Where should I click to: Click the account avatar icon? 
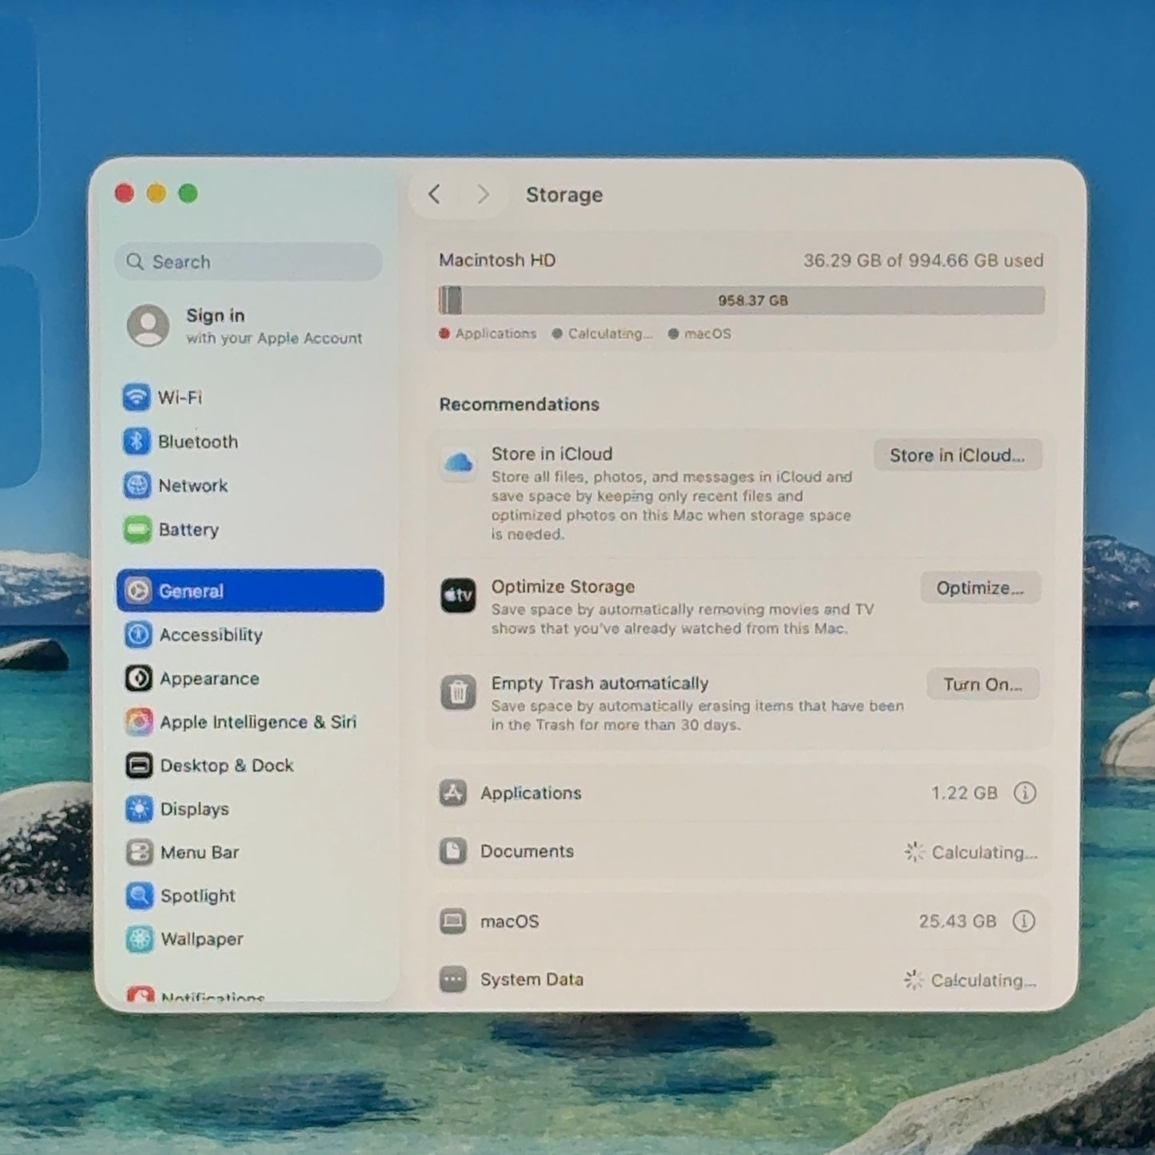pyautogui.click(x=148, y=325)
